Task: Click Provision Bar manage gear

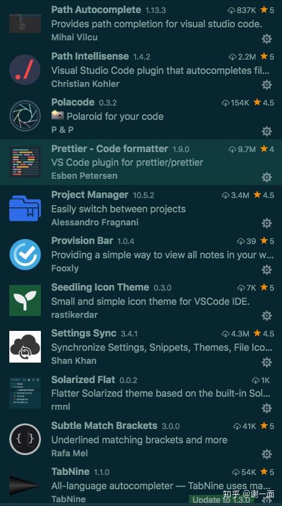Action: [267, 269]
